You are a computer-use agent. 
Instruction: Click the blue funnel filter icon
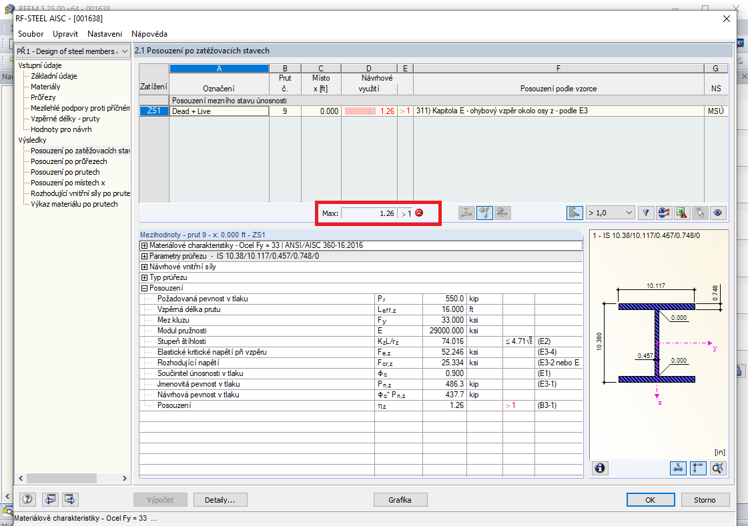pos(646,213)
